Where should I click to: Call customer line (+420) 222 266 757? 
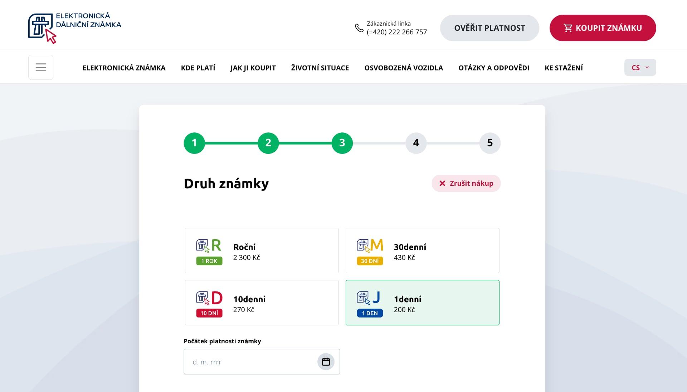coord(397,32)
